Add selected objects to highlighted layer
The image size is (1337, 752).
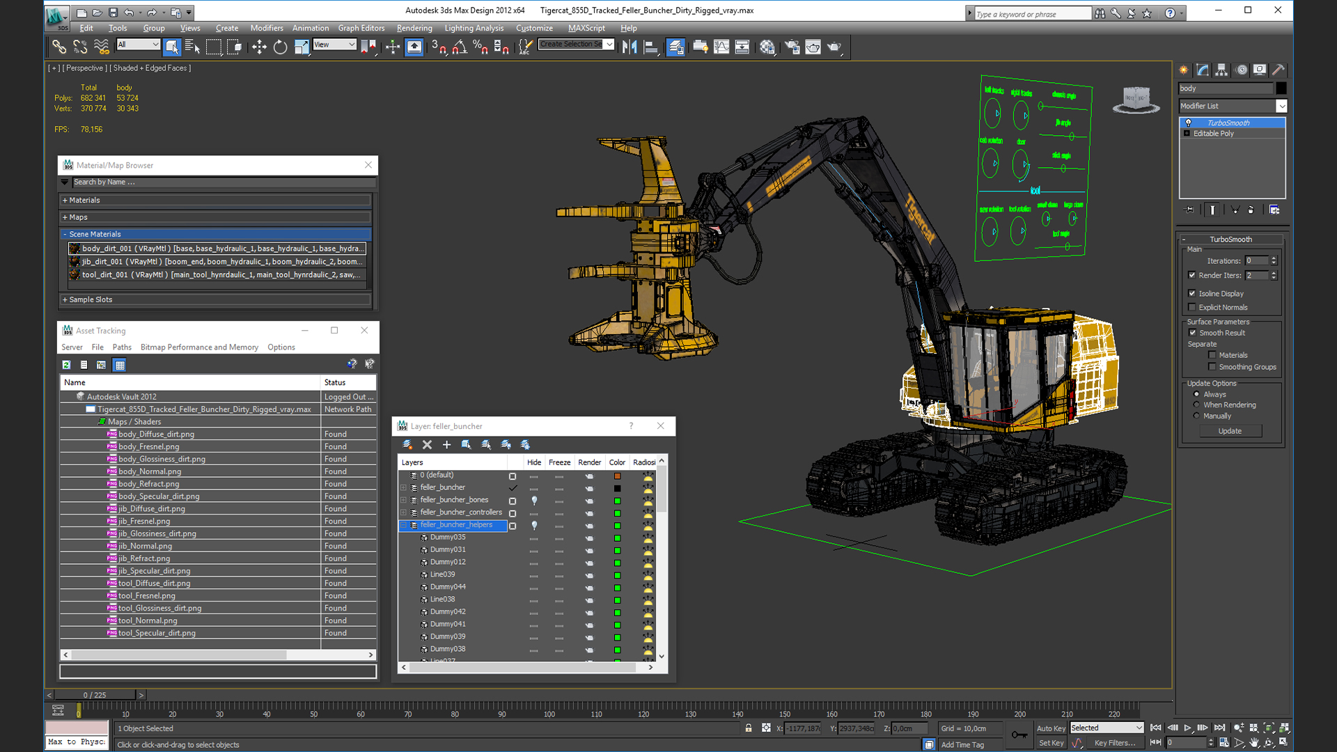(446, 444)
